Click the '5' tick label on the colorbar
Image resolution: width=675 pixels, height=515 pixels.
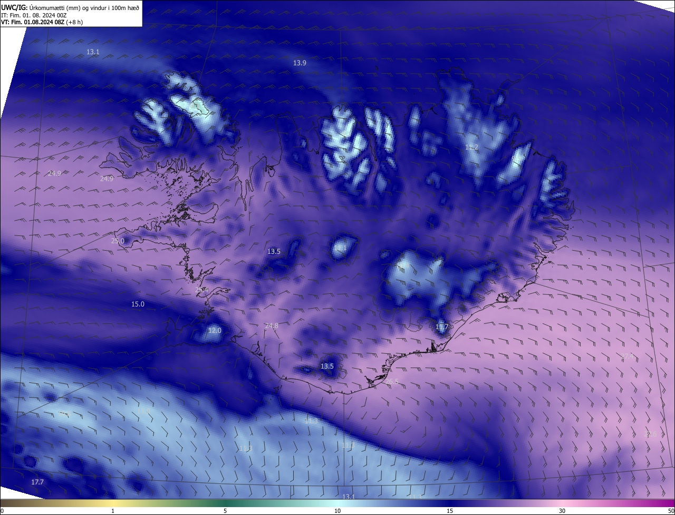225,511
